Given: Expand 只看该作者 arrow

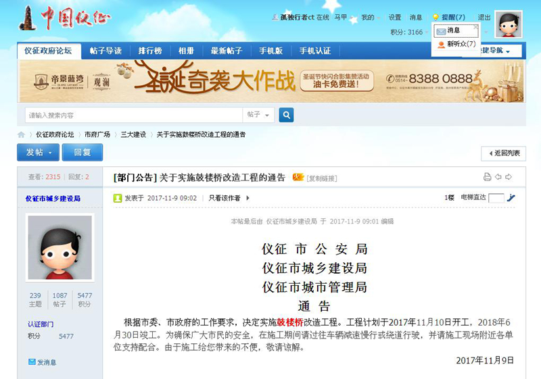Looking at the screenshot, I should pos(248,198).
